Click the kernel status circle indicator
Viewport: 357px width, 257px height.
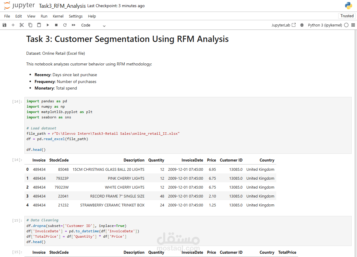click(x=346, y=25)
